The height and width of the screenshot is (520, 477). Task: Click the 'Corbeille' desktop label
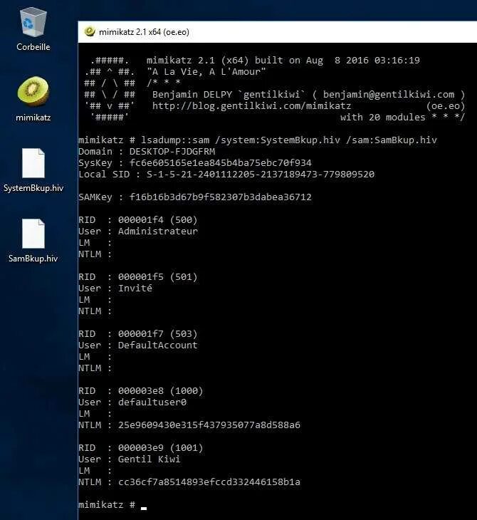pos(33,47)
